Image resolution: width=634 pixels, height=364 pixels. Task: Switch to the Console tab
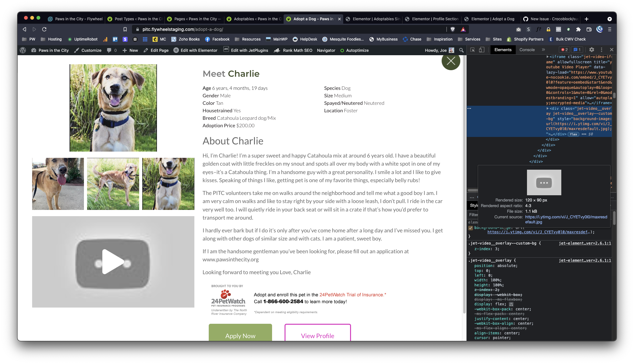coord(527,50)
